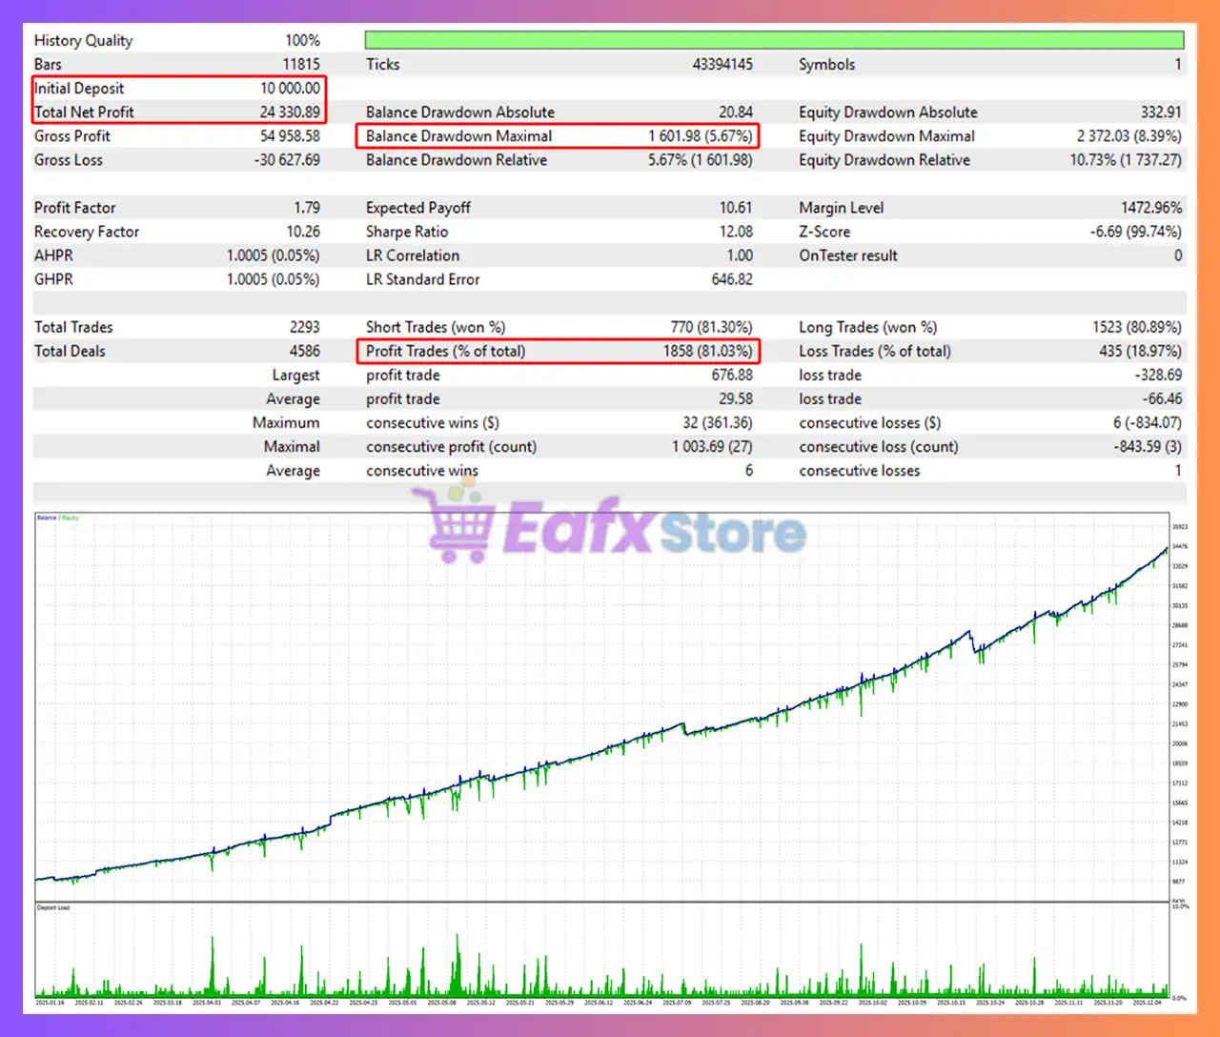
Task: Click the Z-Score value -6.69 (99.74%)
Action: point(1135,232)
